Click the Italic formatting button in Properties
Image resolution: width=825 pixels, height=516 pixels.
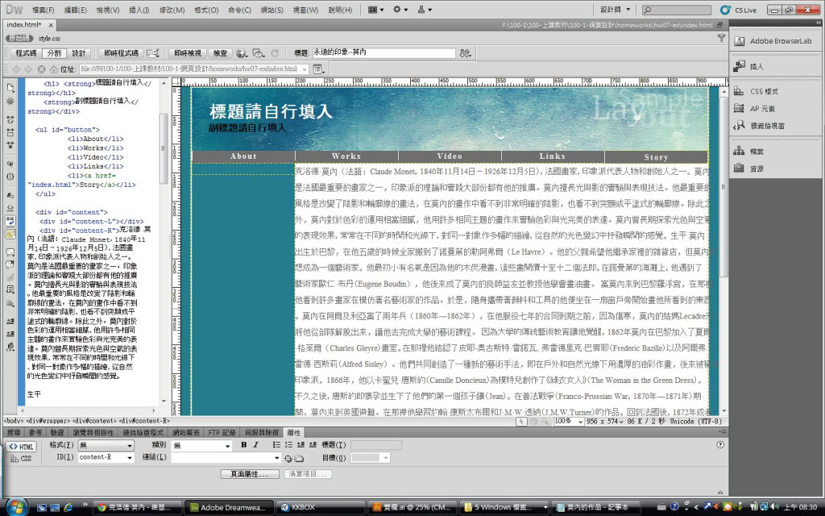255,445
